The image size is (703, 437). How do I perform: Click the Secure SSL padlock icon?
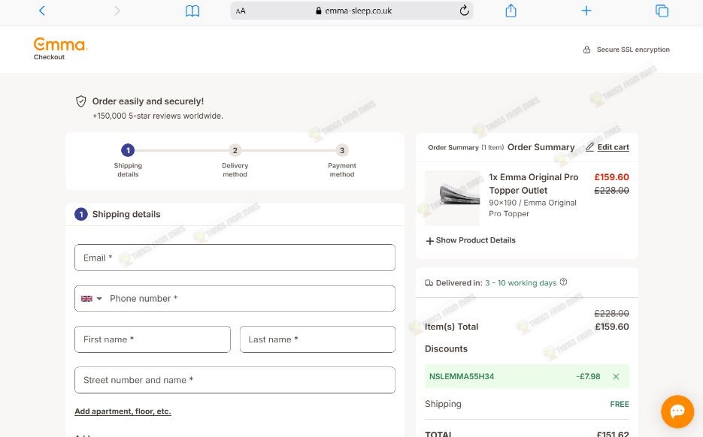(x=586, y=50)
